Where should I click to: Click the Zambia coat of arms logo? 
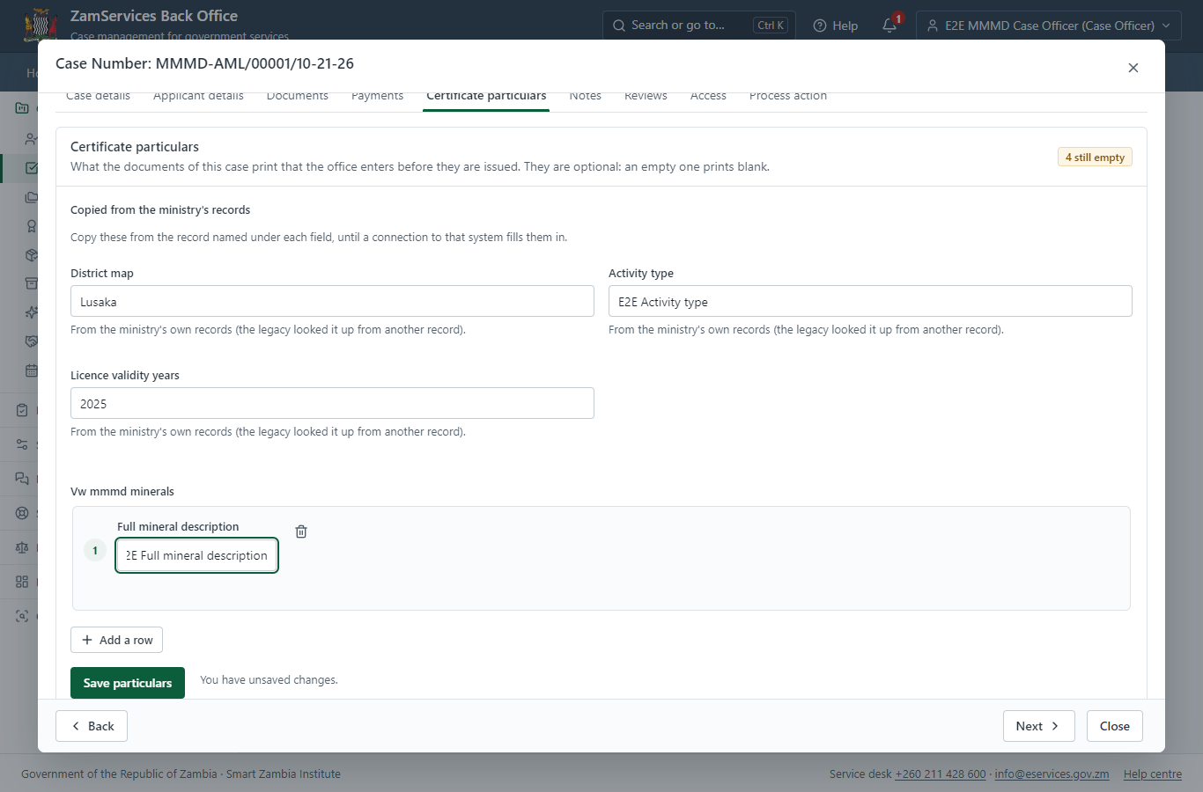click(41, 25)
